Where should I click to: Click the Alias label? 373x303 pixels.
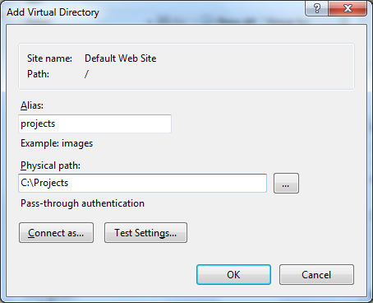(x=32, y=105)
